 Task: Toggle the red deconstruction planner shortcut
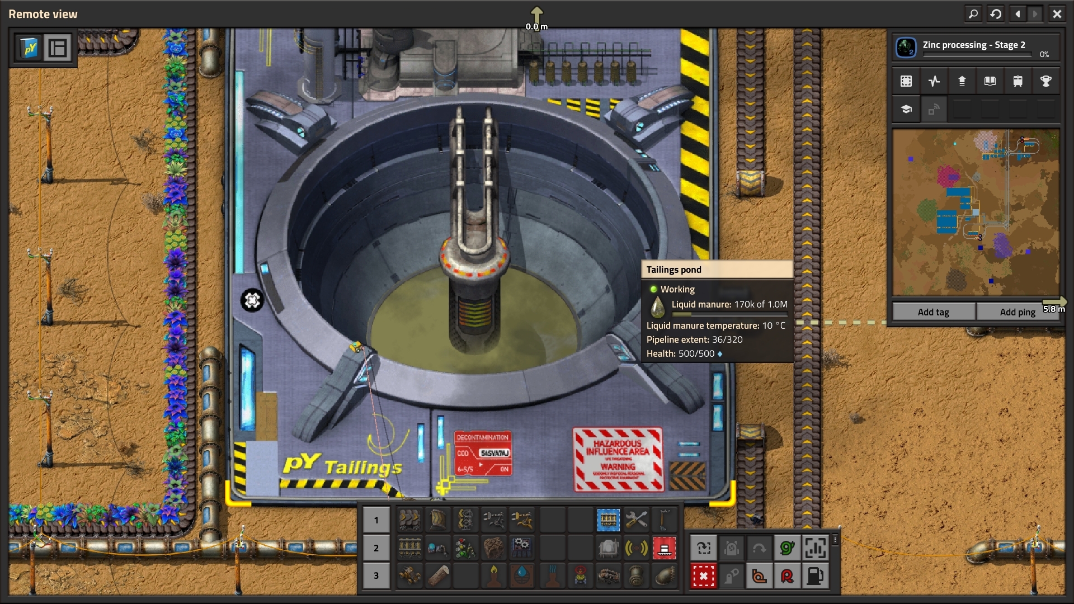point(703,575)
